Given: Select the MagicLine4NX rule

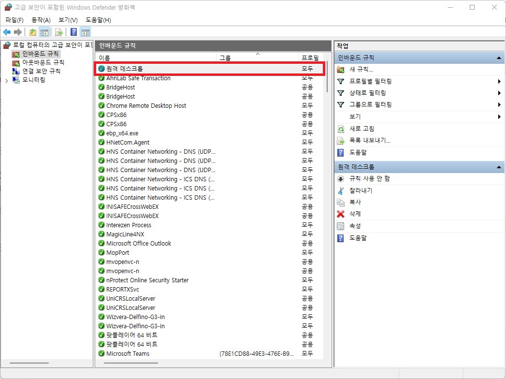Looking at the screenshot, I should click(x=210, y=234).
